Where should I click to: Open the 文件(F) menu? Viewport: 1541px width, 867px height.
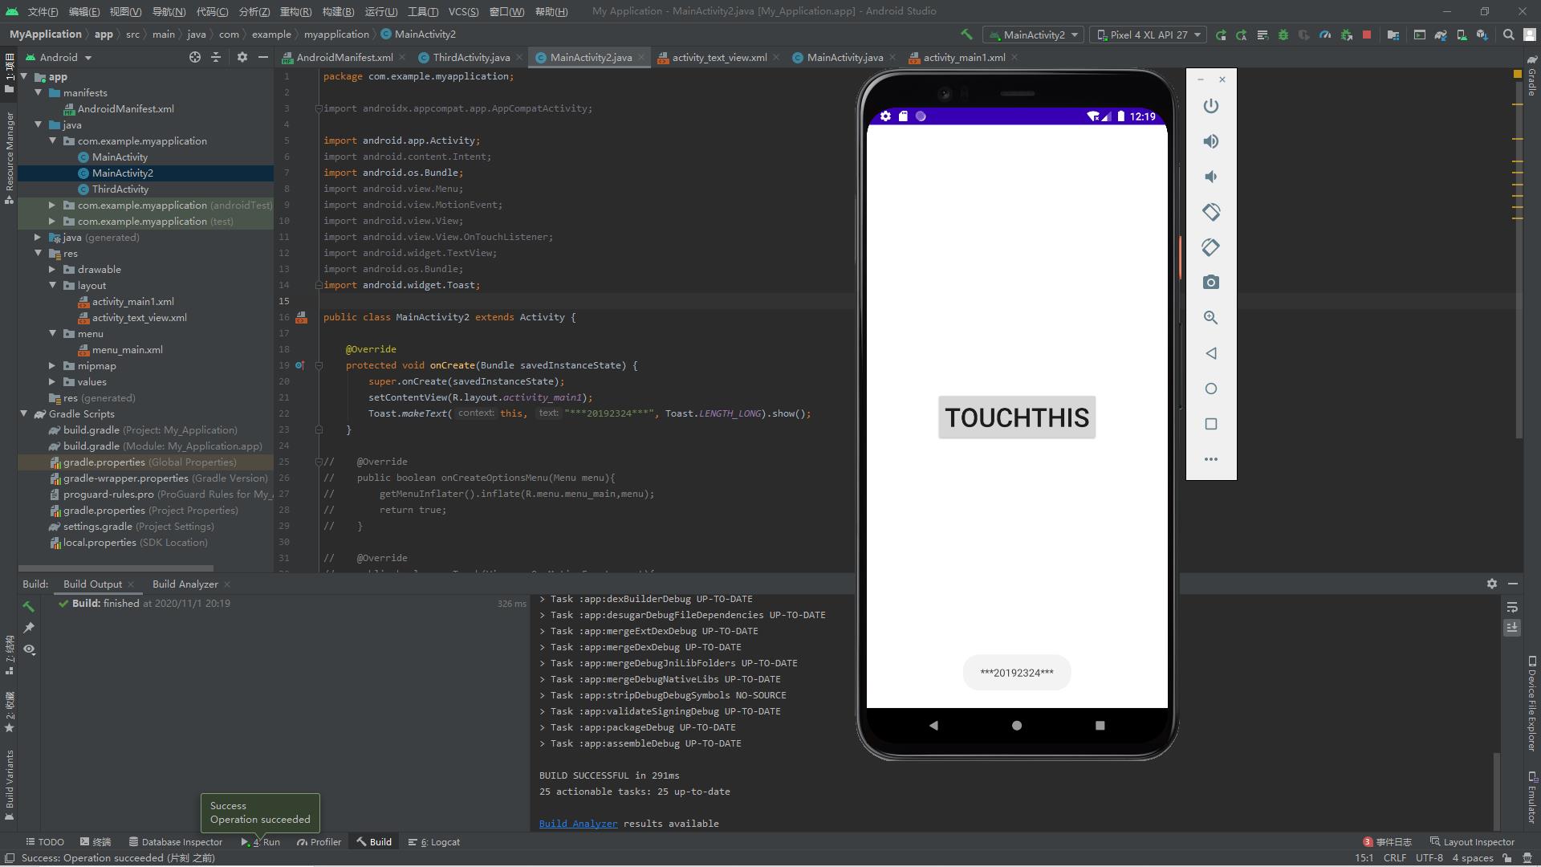coord(43,11)
